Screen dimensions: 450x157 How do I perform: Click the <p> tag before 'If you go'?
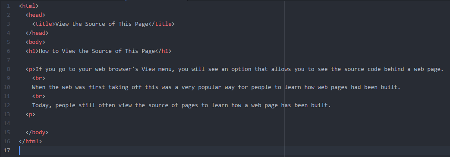(x=31, y=69)
